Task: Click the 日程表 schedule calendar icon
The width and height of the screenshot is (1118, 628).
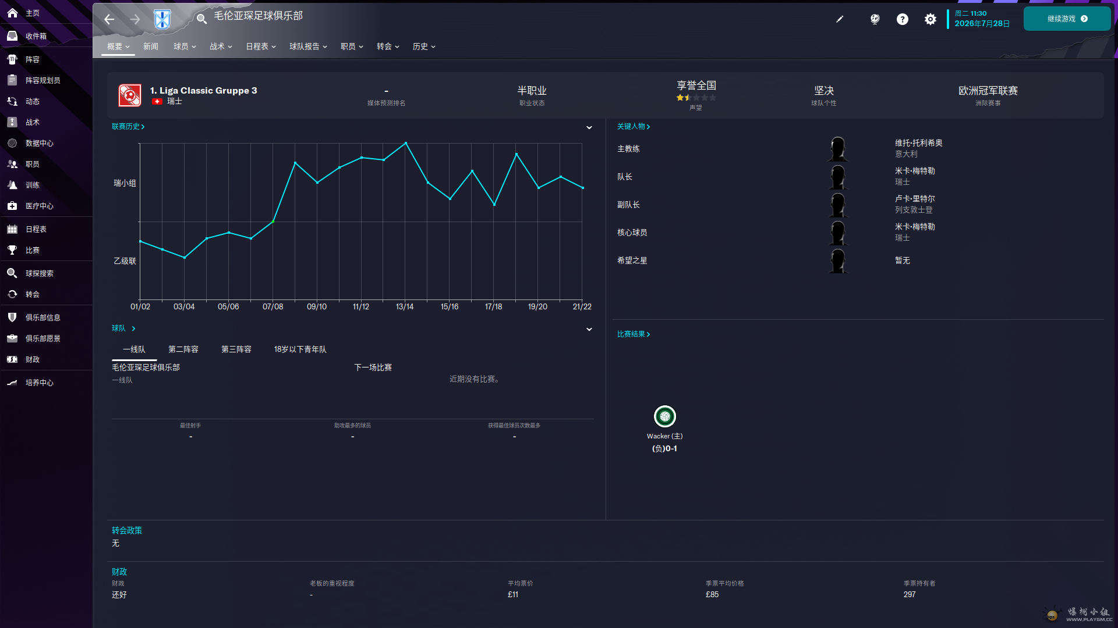Action: coord(12,229)
